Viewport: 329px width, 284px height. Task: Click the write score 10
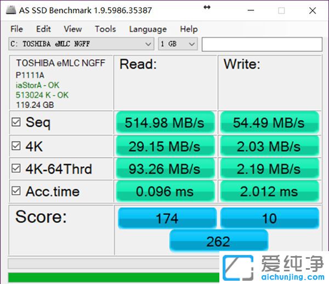[270, 218]
